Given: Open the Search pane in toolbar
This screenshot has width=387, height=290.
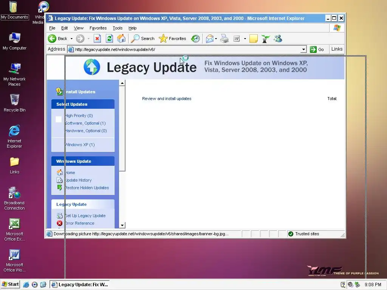Looking at the screenshot, I should coord(142,39).
